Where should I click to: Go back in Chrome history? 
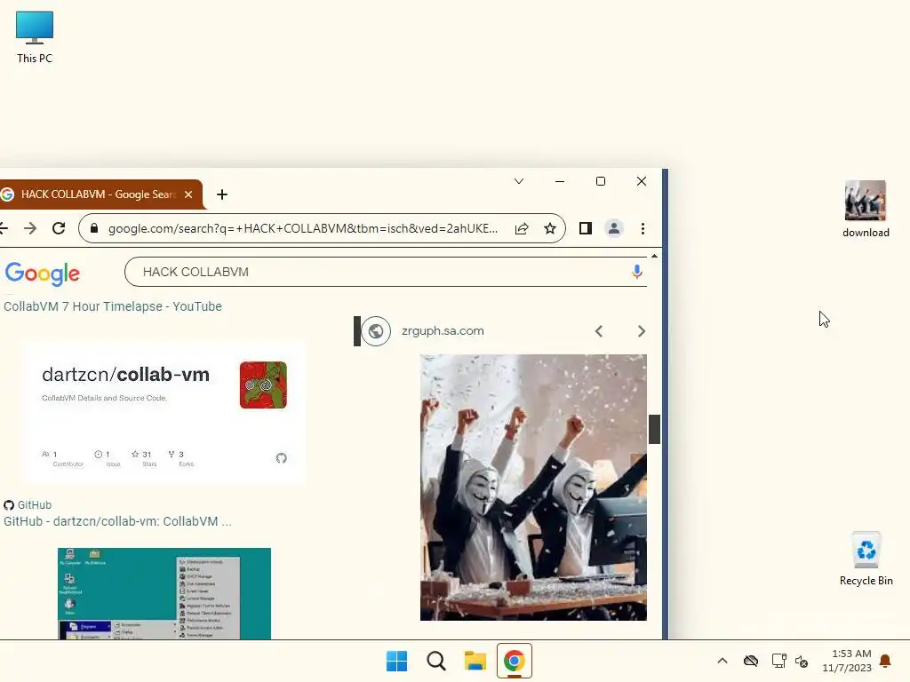(x=4, y=228)
